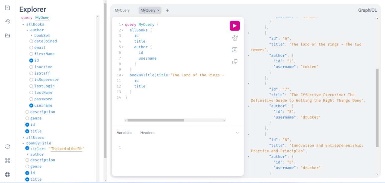Add a new query tab with the plus button
Screen dimensions: 385x183
pos(167,10)
